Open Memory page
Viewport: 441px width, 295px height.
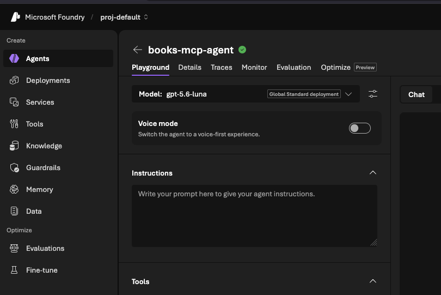tap(58, 189)
